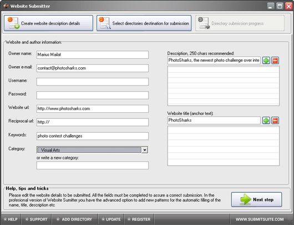Expand the Category dropdown arrow
294x225 pixels.
tap(145, 150)
